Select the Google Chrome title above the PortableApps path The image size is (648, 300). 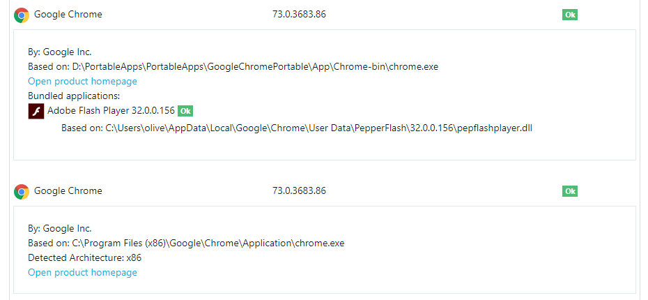(68, 15)
